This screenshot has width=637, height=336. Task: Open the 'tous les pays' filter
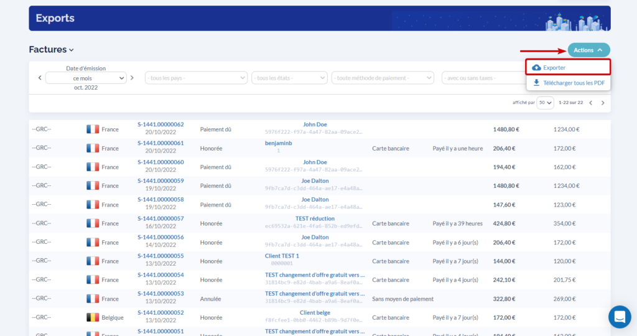click(x=196, y=78)
